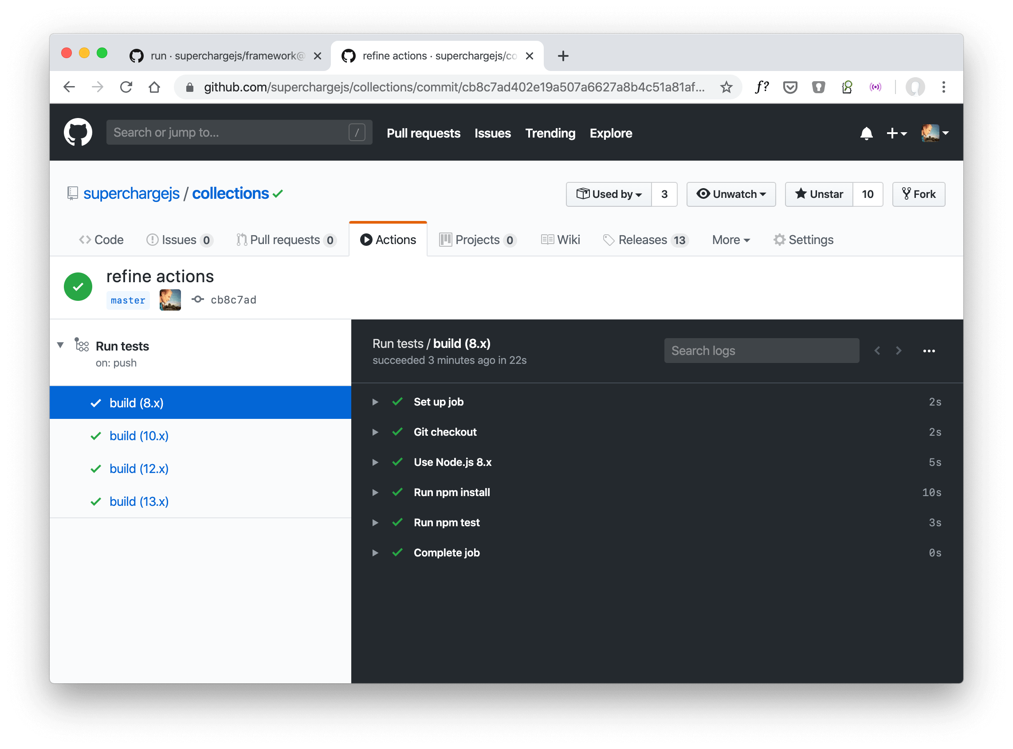Click the Actions tab icon
Screen dimensions: 1013x749
pos(364,240)
